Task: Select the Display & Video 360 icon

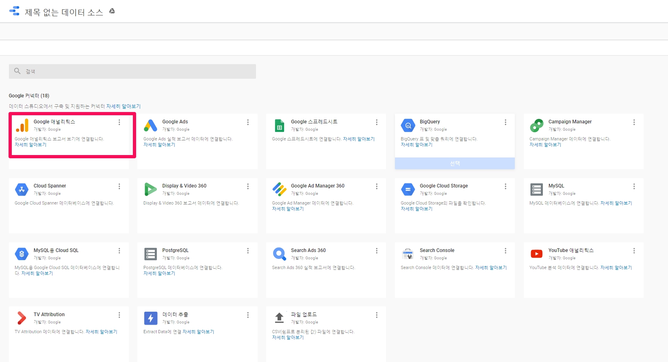Action: (150, 190)
